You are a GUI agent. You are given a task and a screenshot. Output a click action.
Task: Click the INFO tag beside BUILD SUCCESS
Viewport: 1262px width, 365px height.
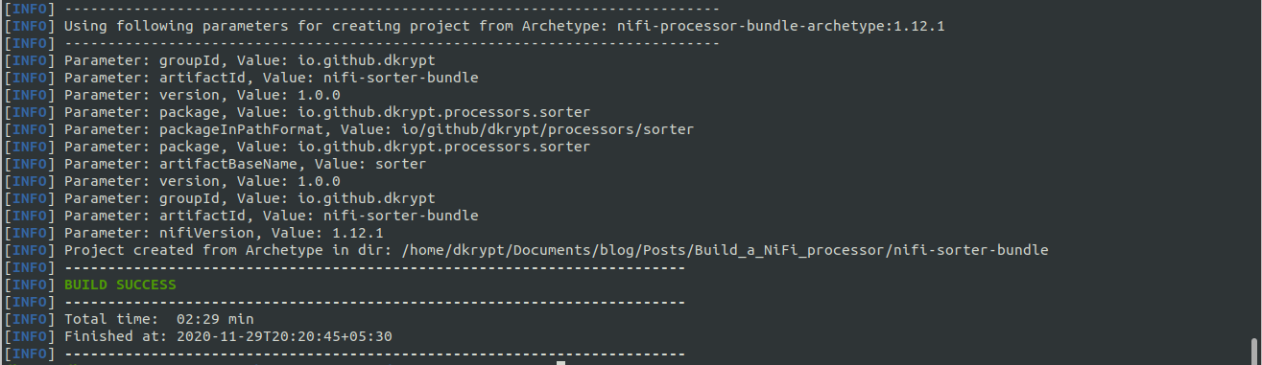click(30, 285)
